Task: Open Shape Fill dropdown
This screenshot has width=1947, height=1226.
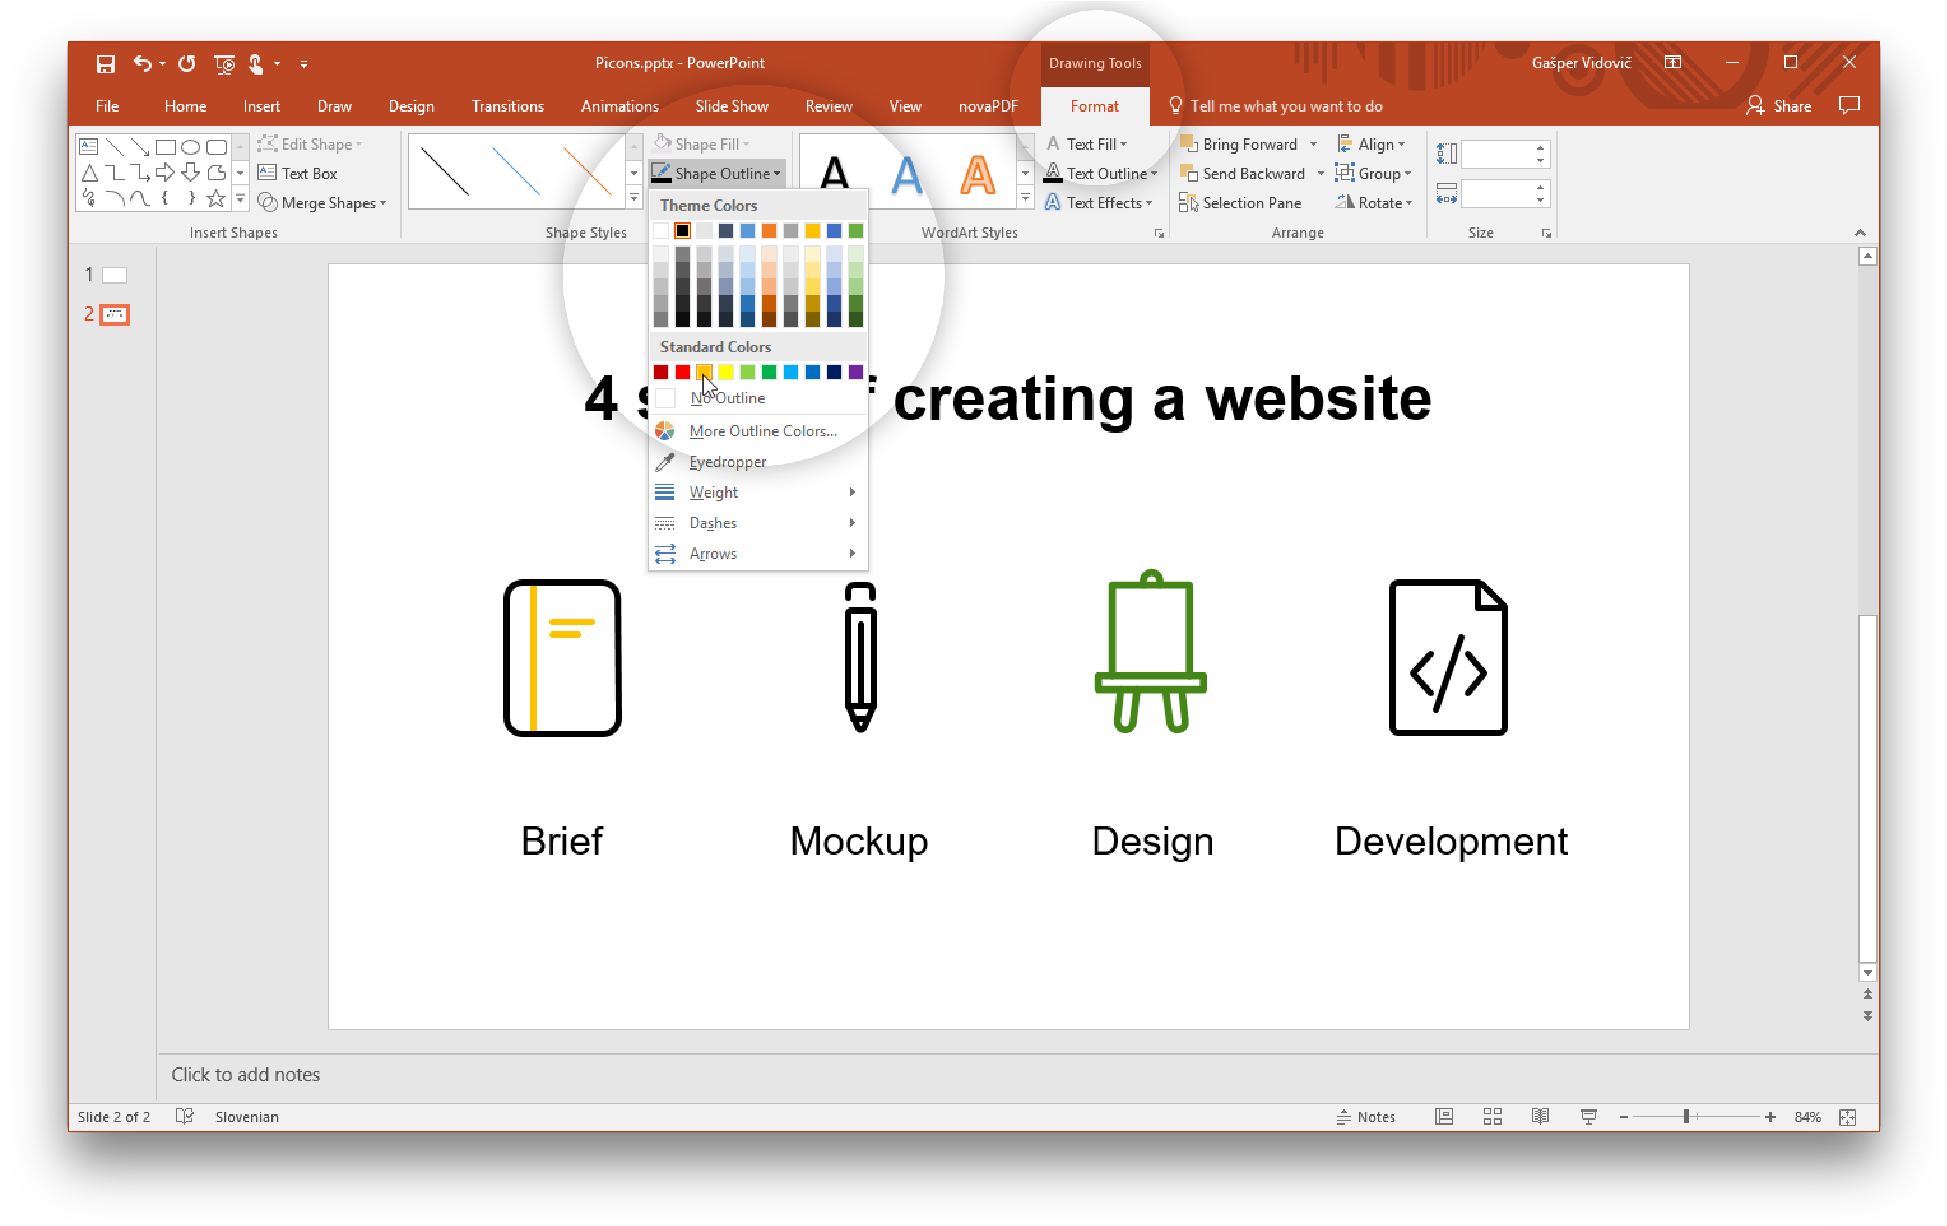Action: pyautogui.click(x=702, y=144)
